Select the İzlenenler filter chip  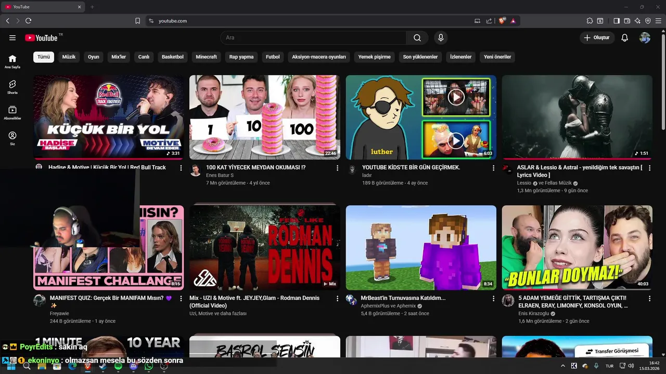pyautogui.click(x=461, y=57)
